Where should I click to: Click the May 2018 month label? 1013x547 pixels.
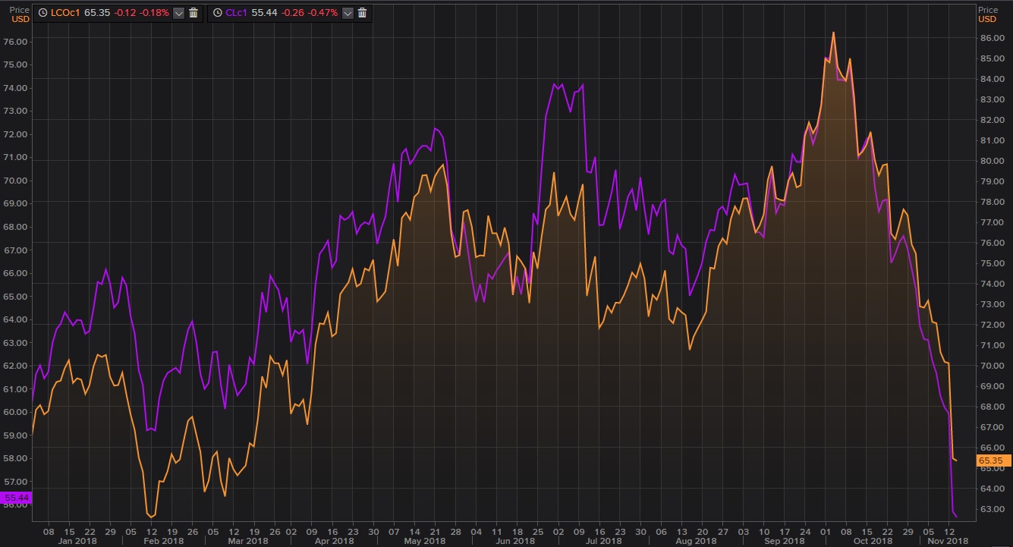pyautogui.click(x=424, y=541)
